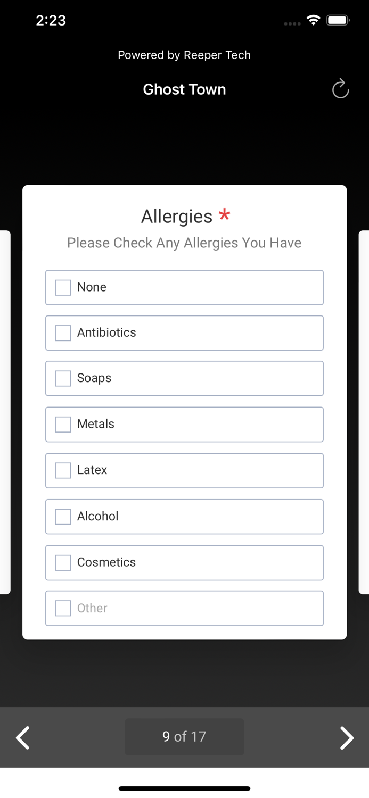The image size is (369, 798).
Task: Select the Latex checkbox
Action: pyautogui.click(x=63, y=470)
